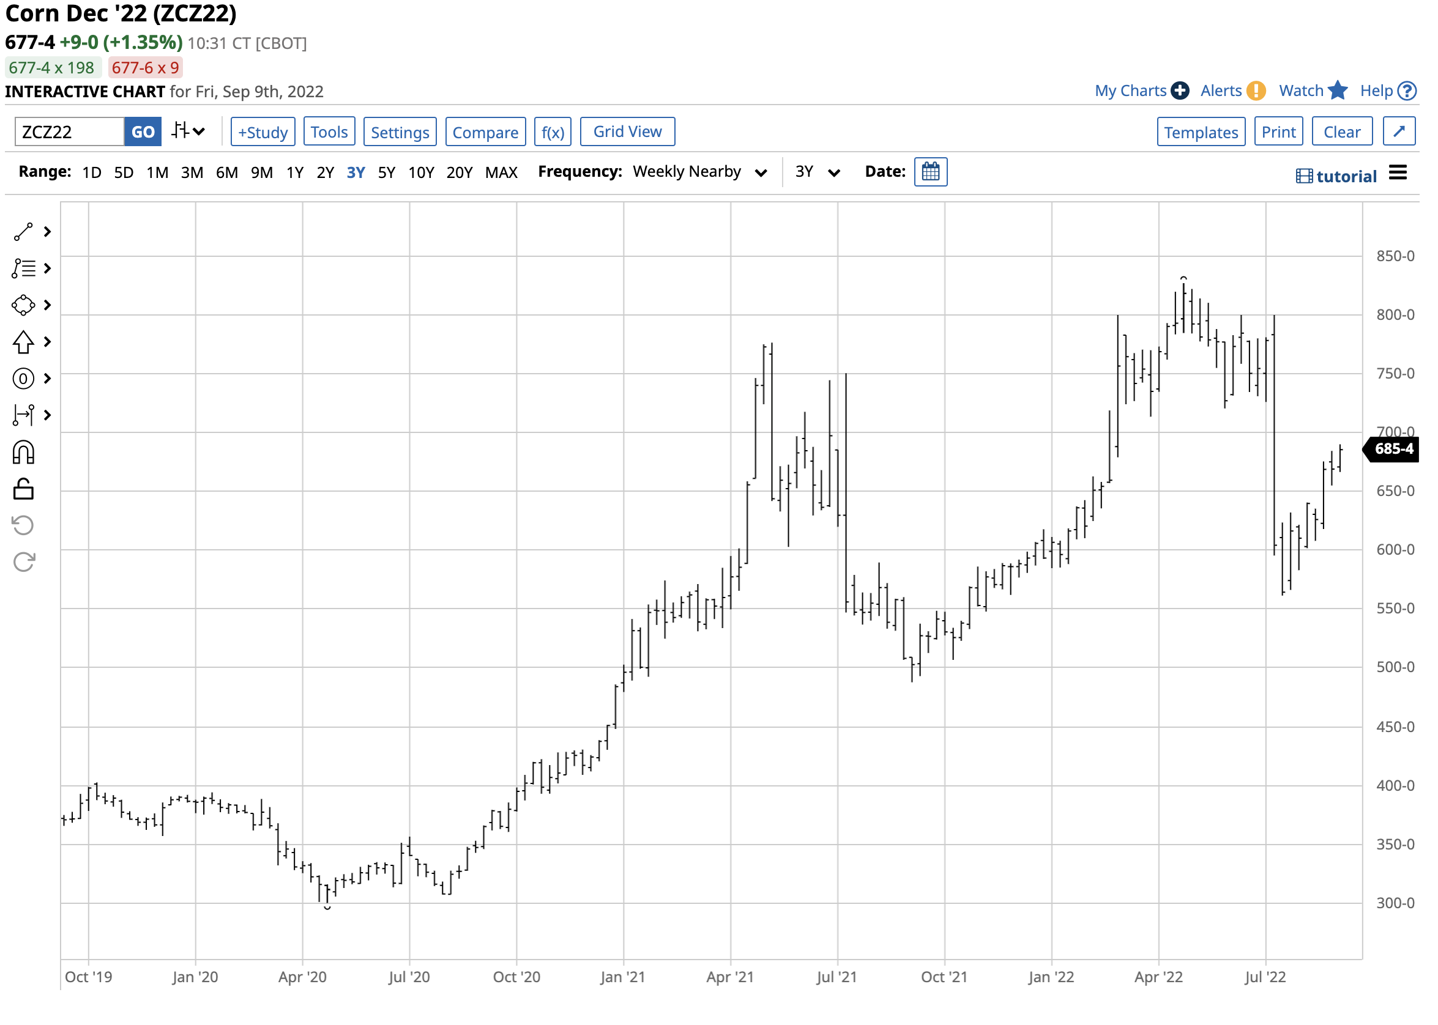Open the chart type bar dropdown

pos(188,131)
